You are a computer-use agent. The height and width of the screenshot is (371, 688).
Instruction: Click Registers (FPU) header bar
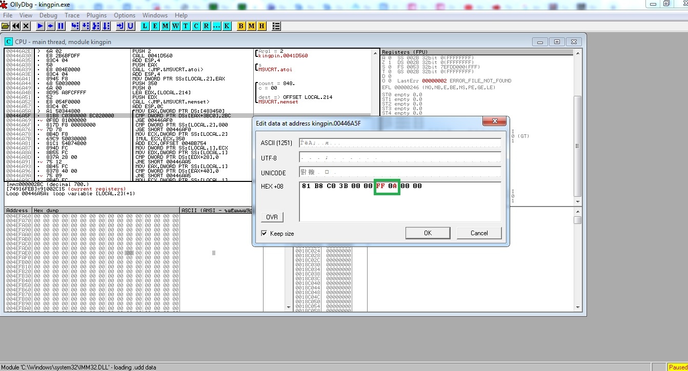pyautogui.click(x=477, y=52)
